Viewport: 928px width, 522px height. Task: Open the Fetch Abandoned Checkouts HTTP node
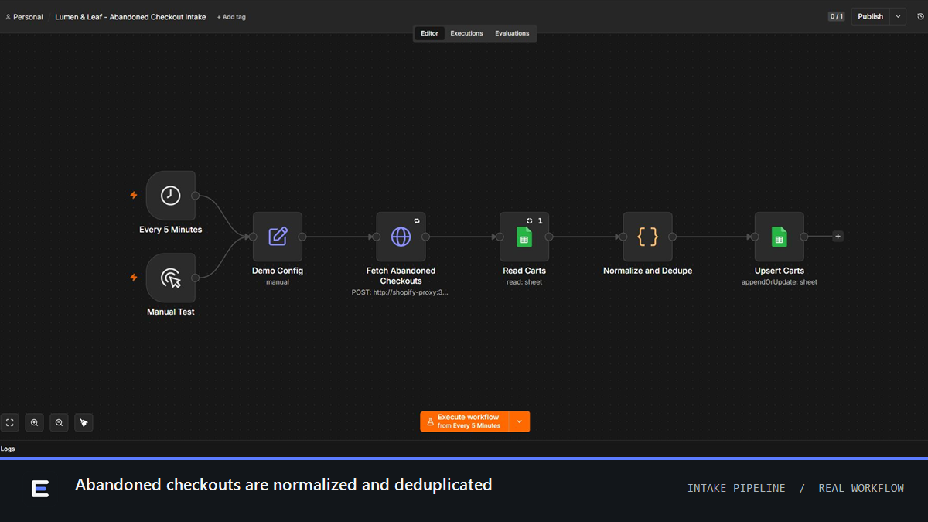click(x=401, y=237)
